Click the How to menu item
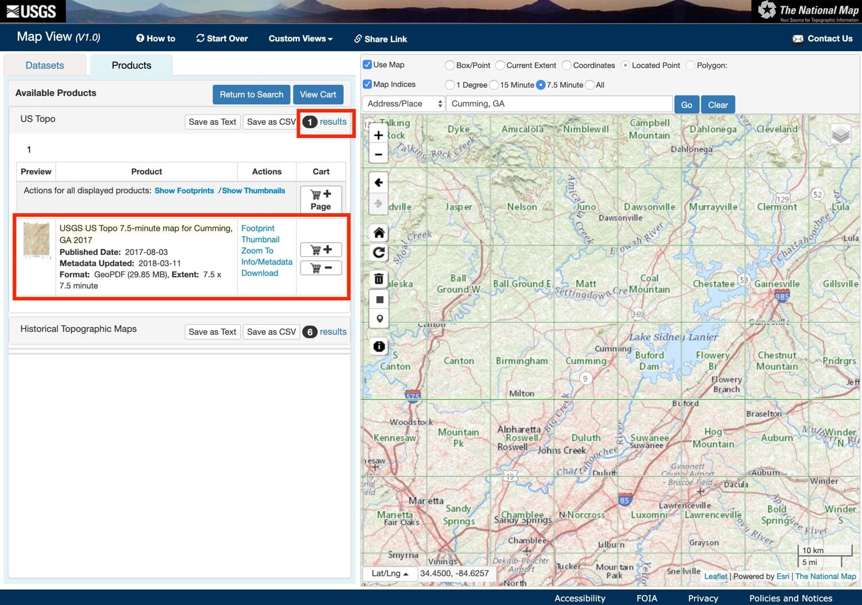The width and height of the screenshot is (862, 605). (155, 39)
